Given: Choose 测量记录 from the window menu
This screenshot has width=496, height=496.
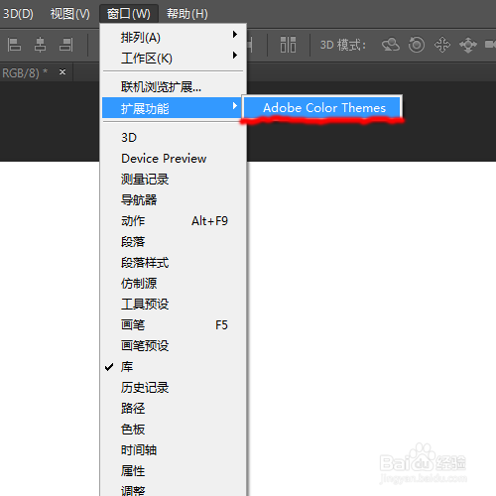Looking at the screenshot, I should (174, 180).
